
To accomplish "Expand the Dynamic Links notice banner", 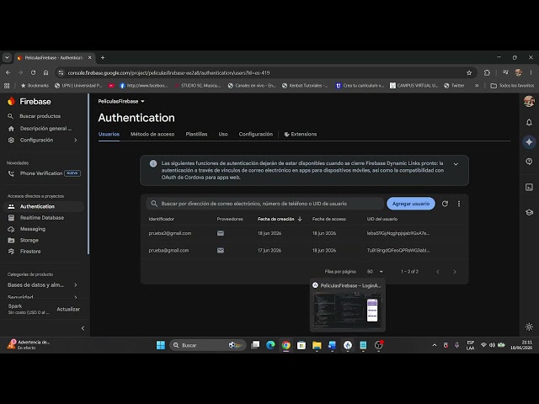I will [x=456, y=164].
